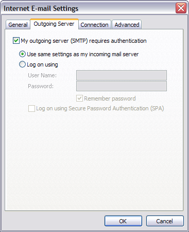This screenshot has height=232, width=189.
Task: Click the Password input field
Action: [x=122, y=86]
